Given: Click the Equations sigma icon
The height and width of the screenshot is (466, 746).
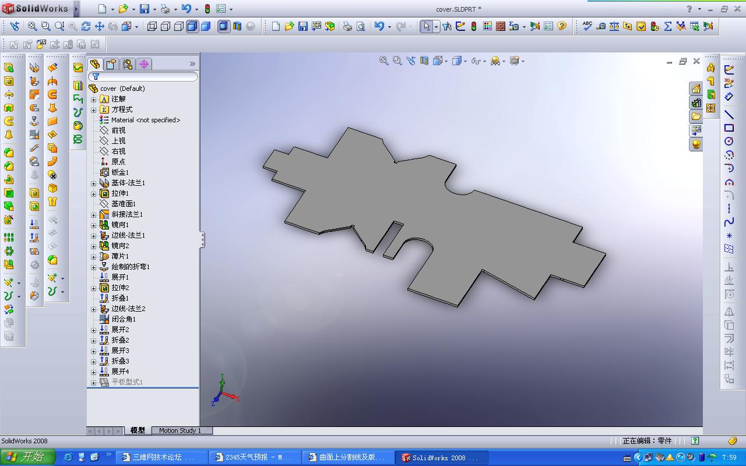Looking at the screenshot, I should point(668,26).
